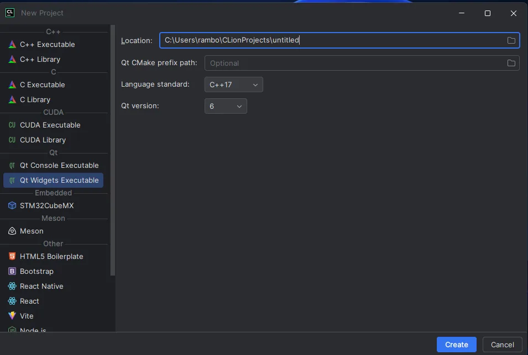
Task: Click the Qt Console Executable icon
Action: (x=12, y=166)
